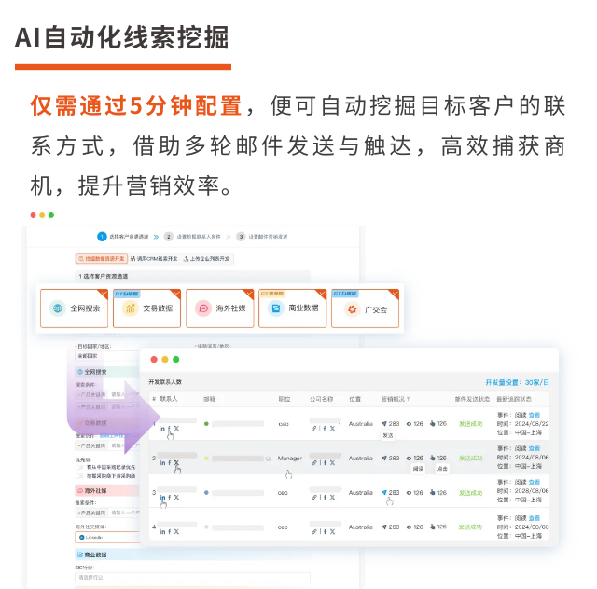The image size is (597, 589).
Task: Switch to the CRM leads tab
Action: pyautogui.click(x=154, y=259)
